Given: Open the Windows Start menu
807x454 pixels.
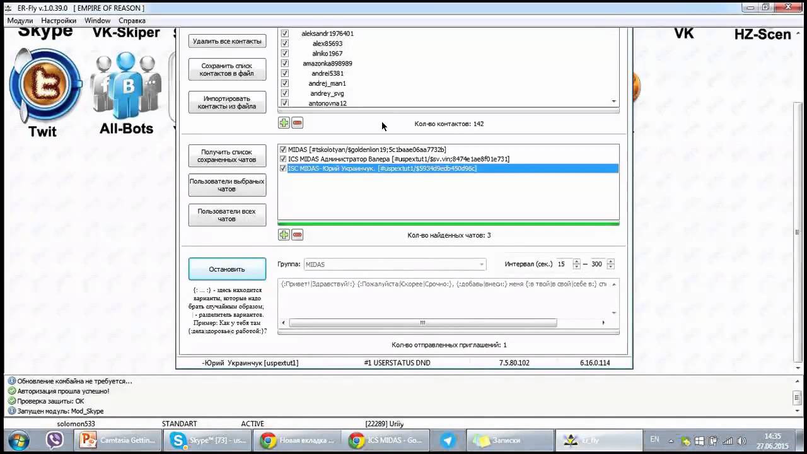Looking at the screenshot, I should coord(18,440).
